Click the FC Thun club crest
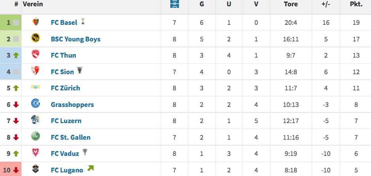This screenshot has height=176, width=371. (36, 54)
